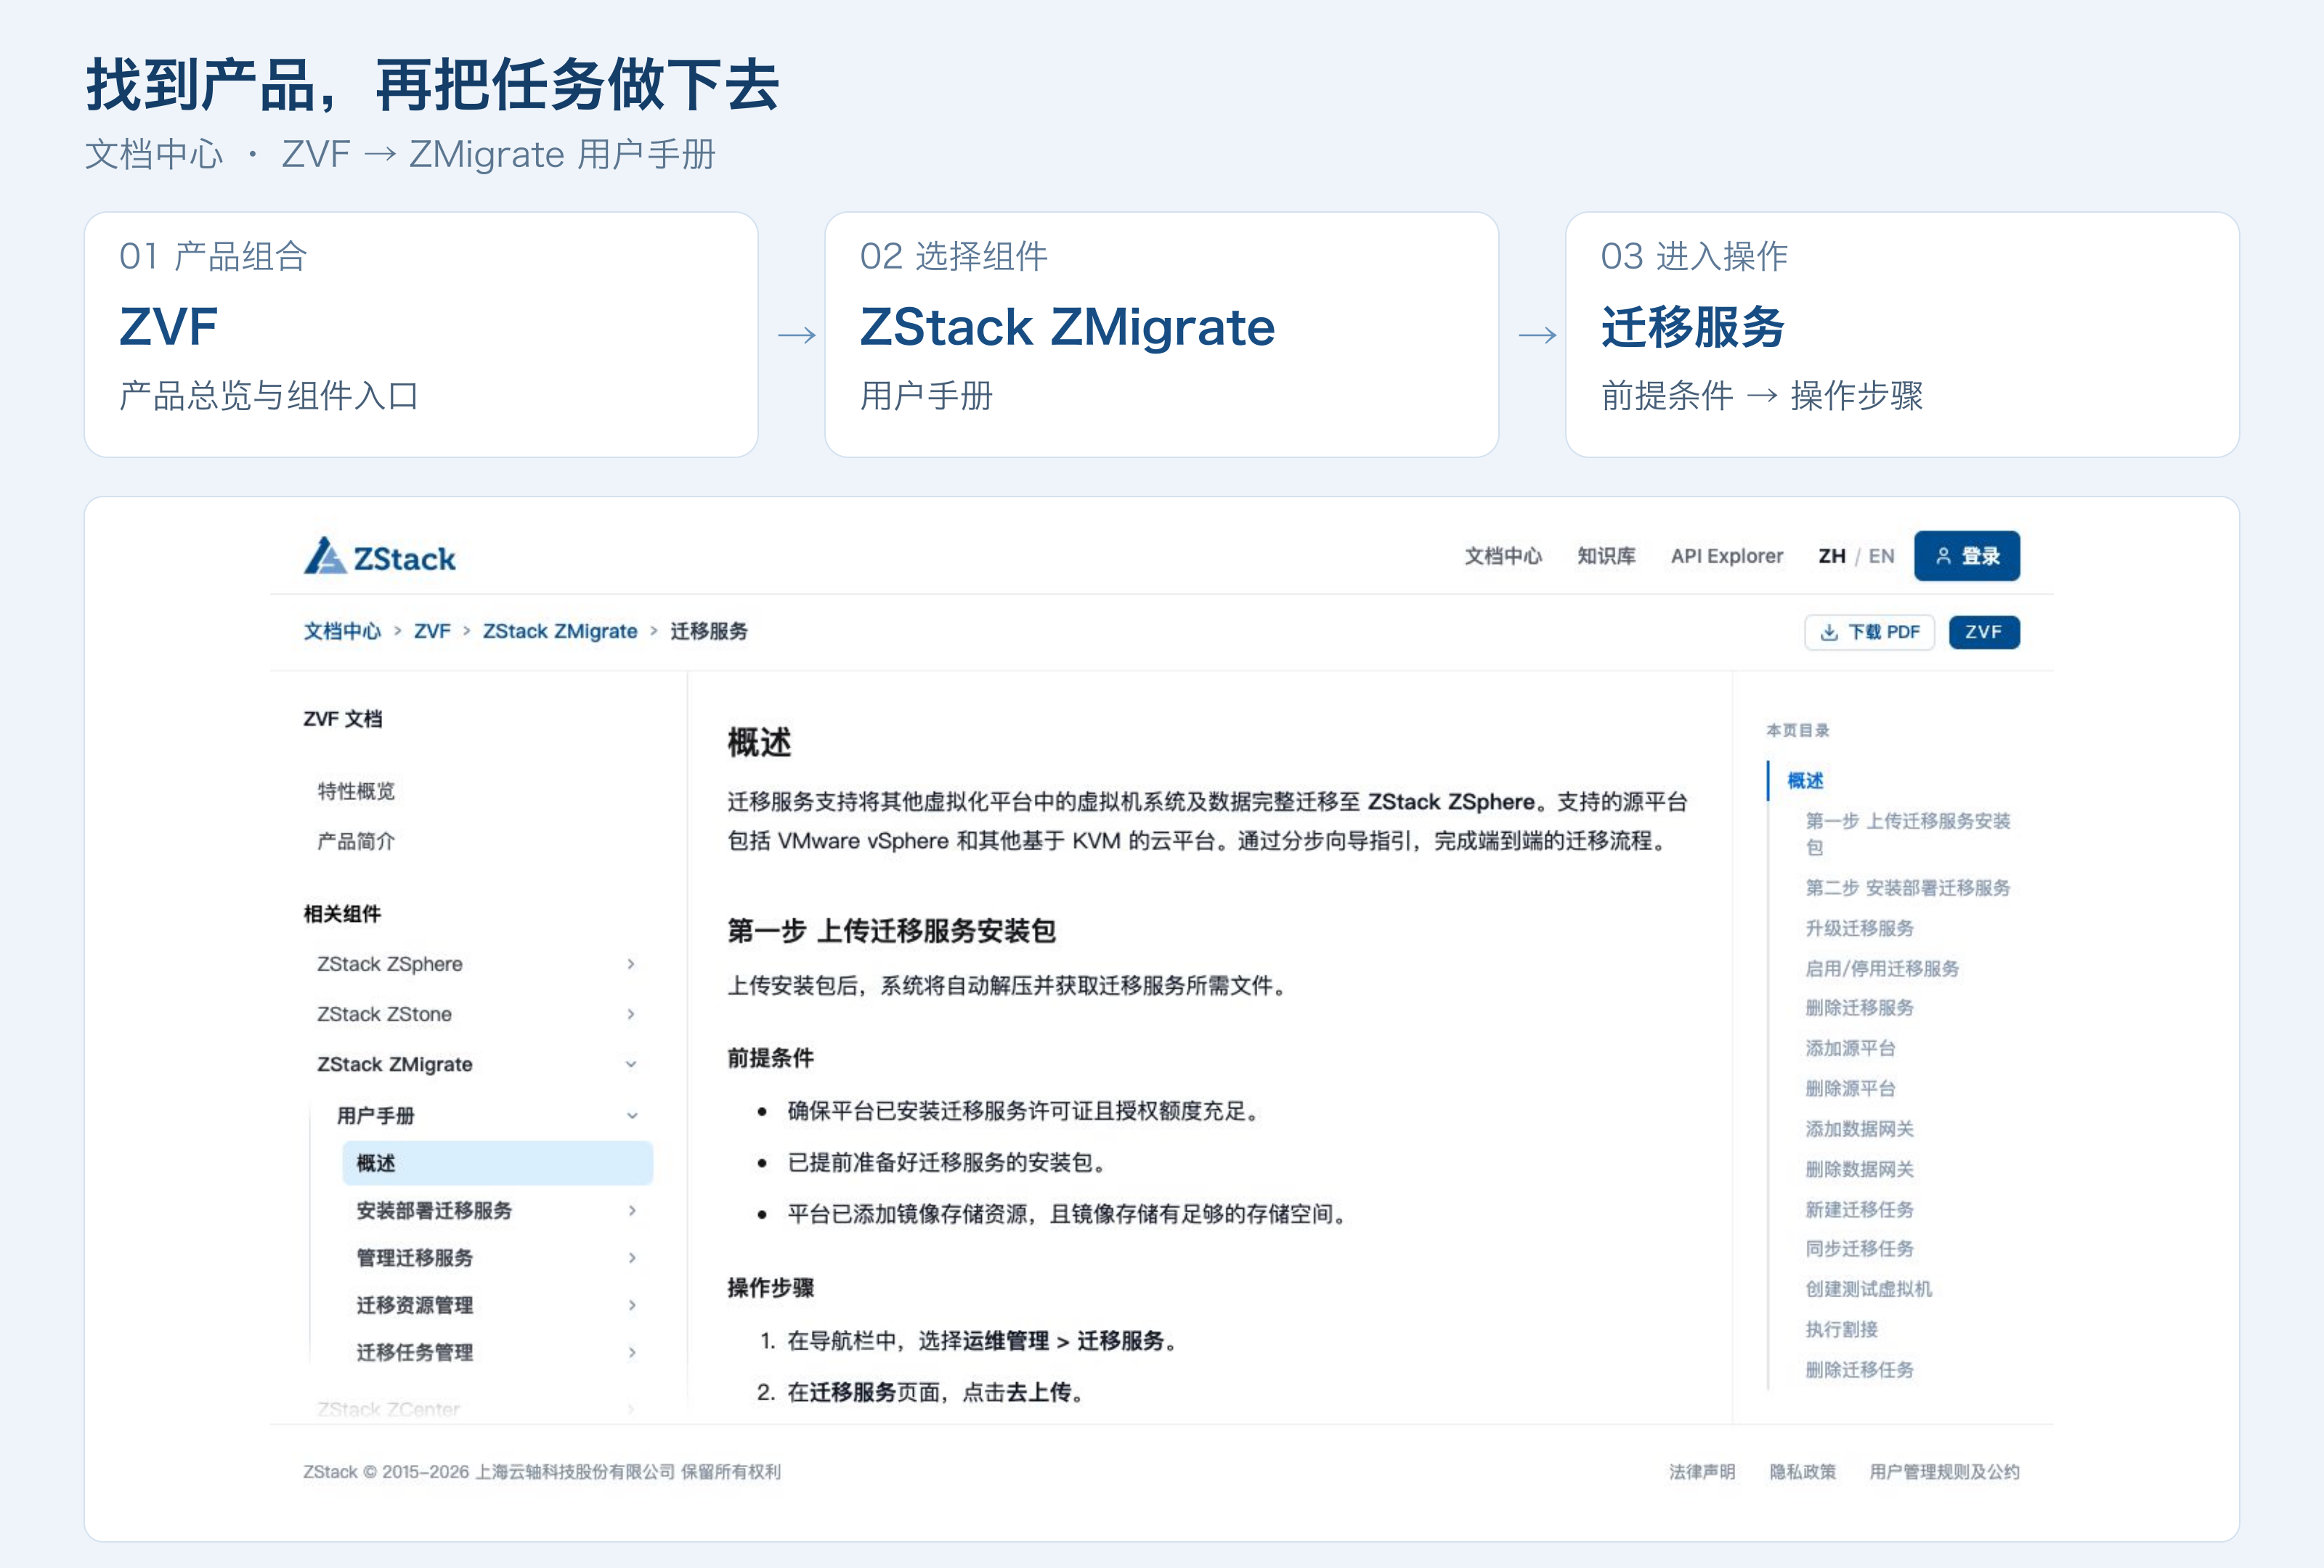
Task: Click the 01 产品组合 ZVF card
Action: coord(421,335)
